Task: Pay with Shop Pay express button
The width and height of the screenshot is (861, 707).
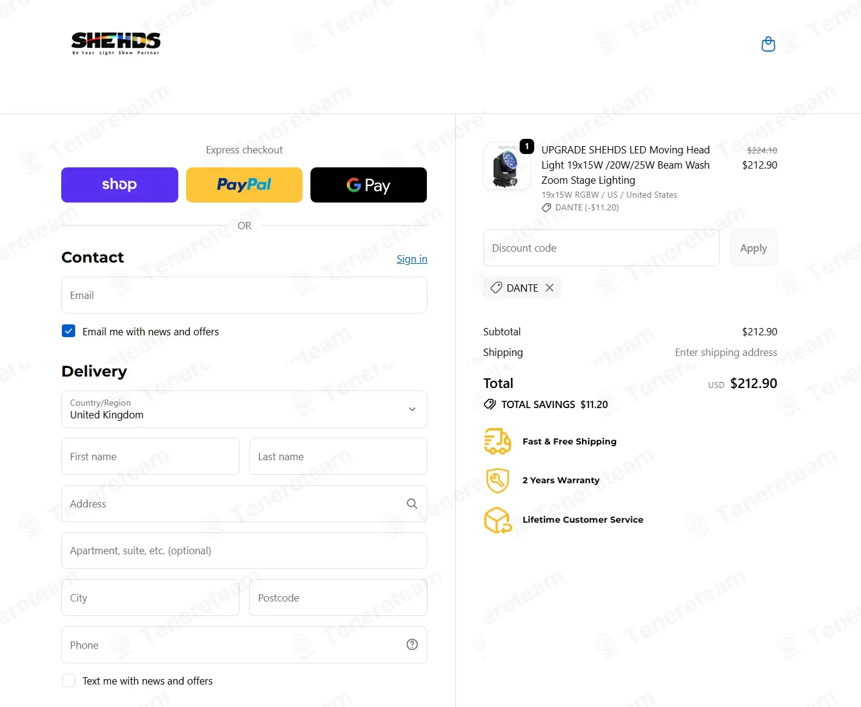Action: pyautogui.click(x=119, y=185)
